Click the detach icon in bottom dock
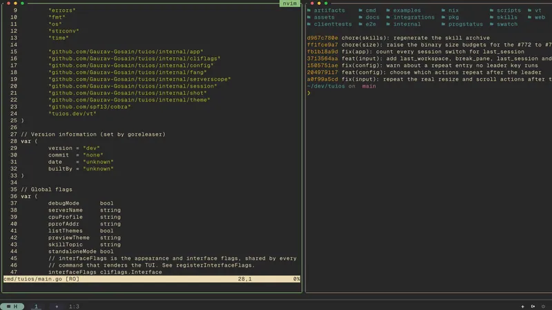This screenshot has width=552, height=310. click(x=533, y=307)
